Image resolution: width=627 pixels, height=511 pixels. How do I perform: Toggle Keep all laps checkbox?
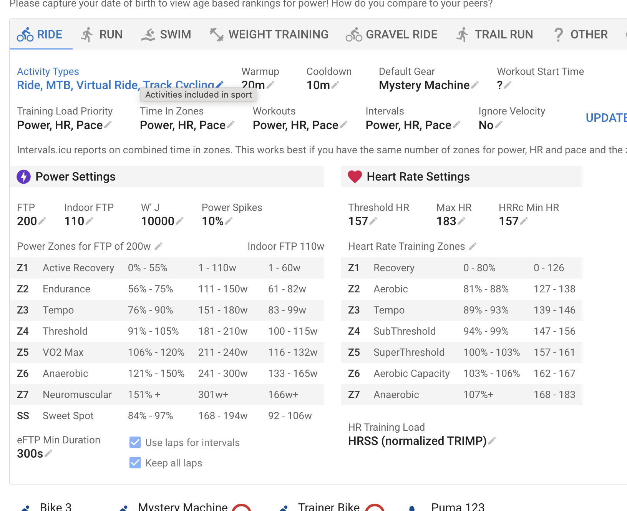[x=135, y=463]
